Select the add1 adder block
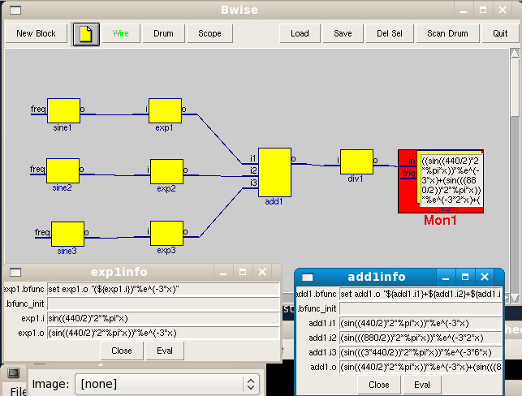The image size is (522, 396). pyautogui.click(x=274, y=172)
